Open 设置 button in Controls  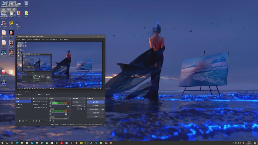(96, 117)
